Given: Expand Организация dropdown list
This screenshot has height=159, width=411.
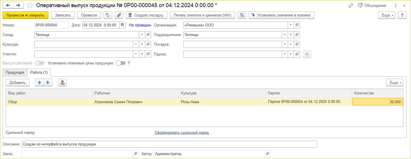Looking at the screenshot, I should click(x=291, y=25).
